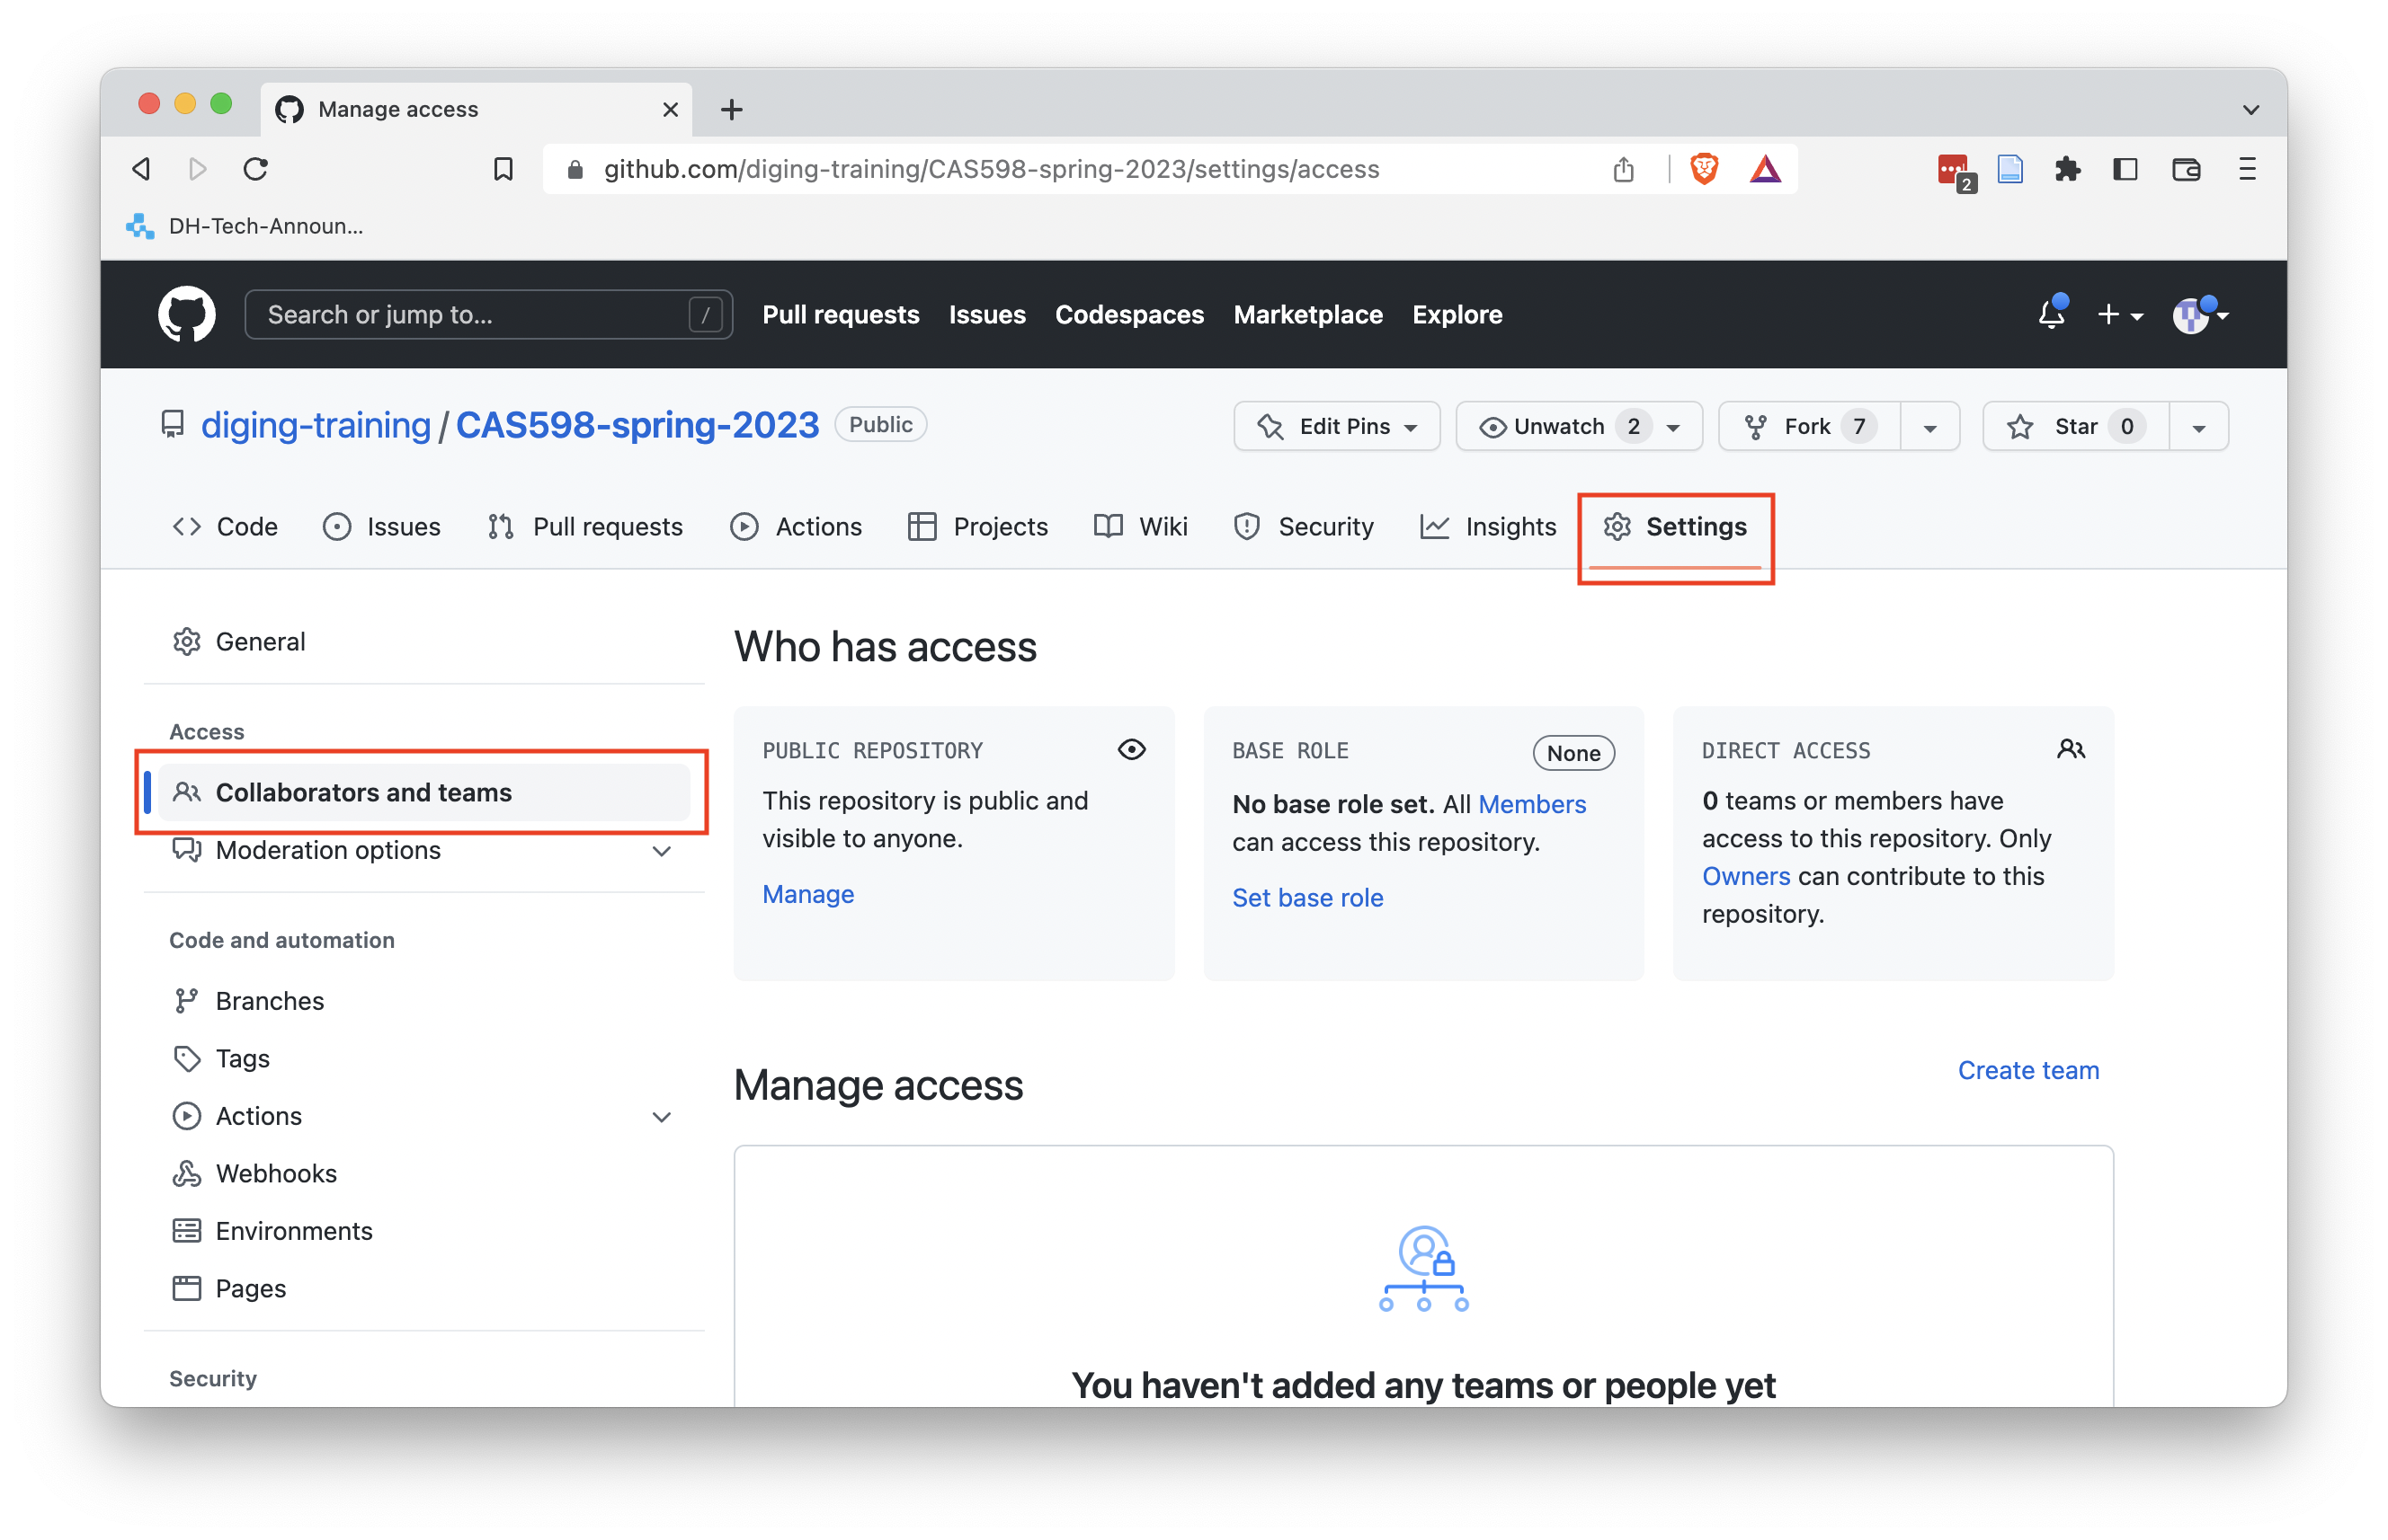Expand the tab search chevron
This screenshot has width=2388, height=1540.
click(2251, 109)
